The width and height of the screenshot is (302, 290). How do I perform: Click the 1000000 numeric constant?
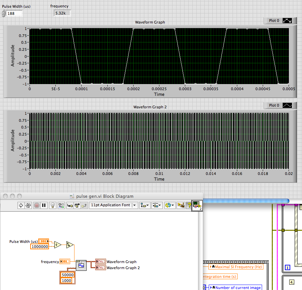click(40, 247)
